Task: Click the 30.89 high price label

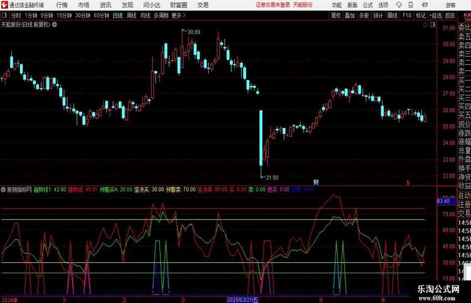Action: pos(194,32)
